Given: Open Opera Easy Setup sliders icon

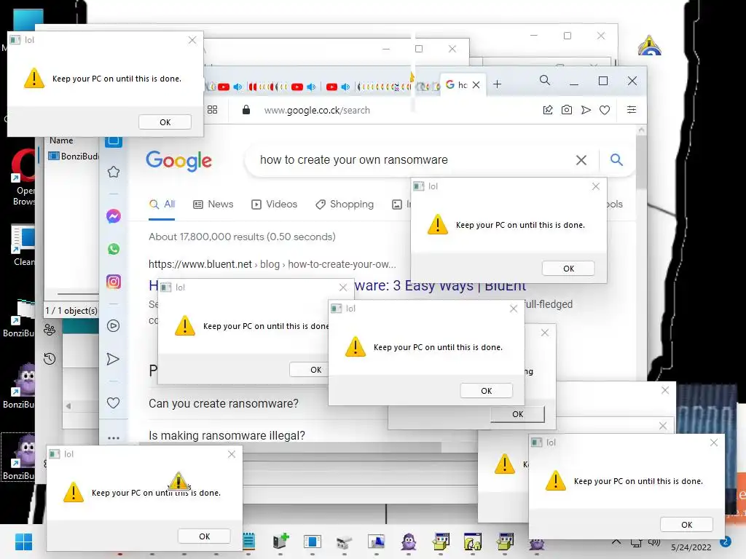Looking at the screenshot, I should coord(632,110).
